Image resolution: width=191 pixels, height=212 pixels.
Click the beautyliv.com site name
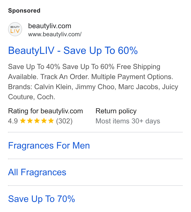coord(50,26)
